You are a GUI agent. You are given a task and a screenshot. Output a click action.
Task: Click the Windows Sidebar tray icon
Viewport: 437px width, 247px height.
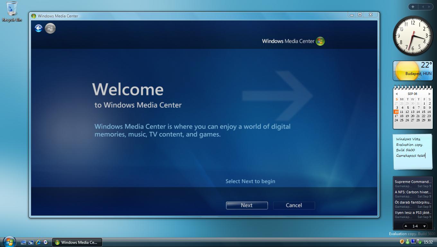point(414,242)
